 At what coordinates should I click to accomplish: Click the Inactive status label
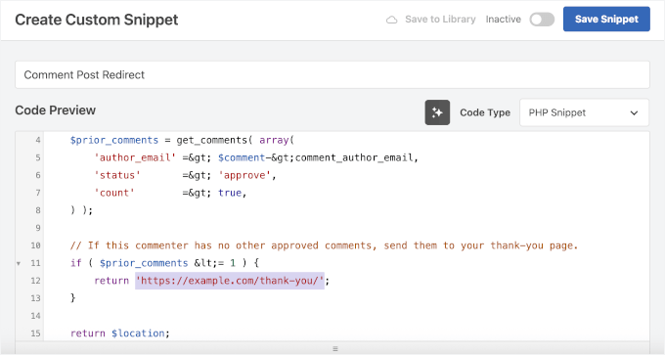pos(503,20)
